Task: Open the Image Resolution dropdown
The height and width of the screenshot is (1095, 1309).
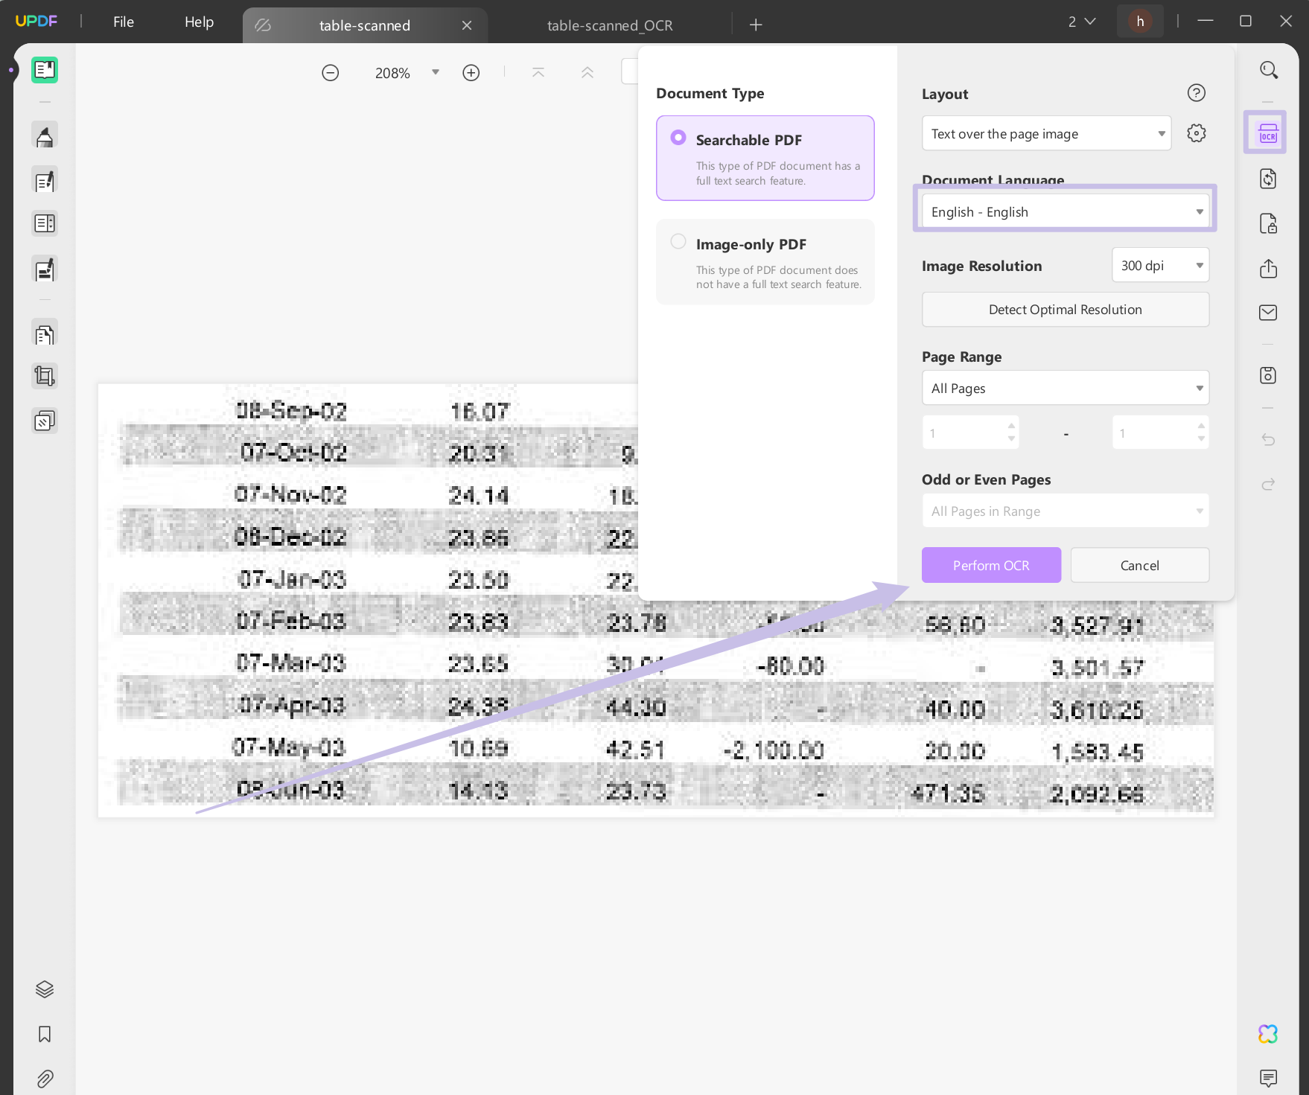Action: pyautogui.click(x=1159, y=264)
